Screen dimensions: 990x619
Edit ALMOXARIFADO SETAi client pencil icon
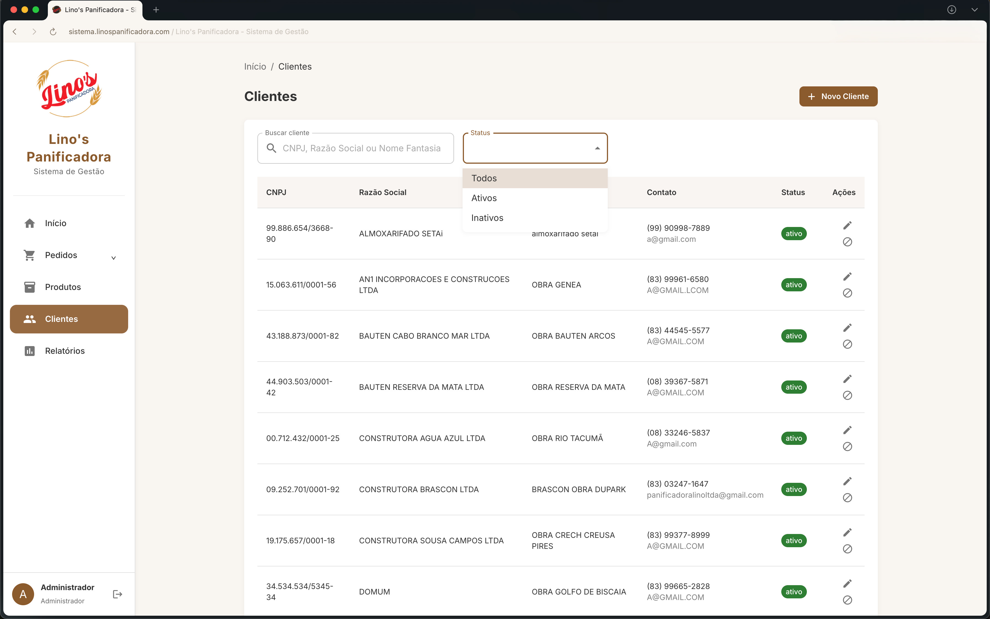[847, 226]
